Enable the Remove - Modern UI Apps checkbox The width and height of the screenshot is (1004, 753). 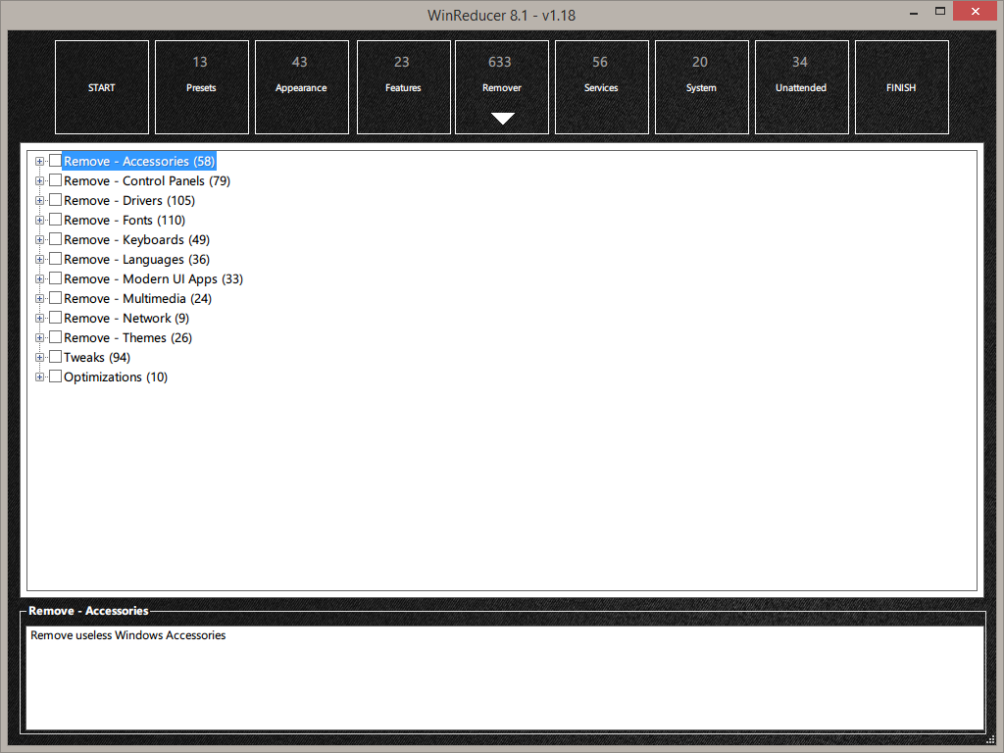coord(56,278)
